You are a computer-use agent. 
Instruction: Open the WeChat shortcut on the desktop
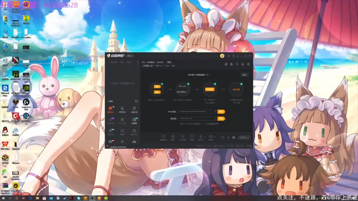click(5, 174)
